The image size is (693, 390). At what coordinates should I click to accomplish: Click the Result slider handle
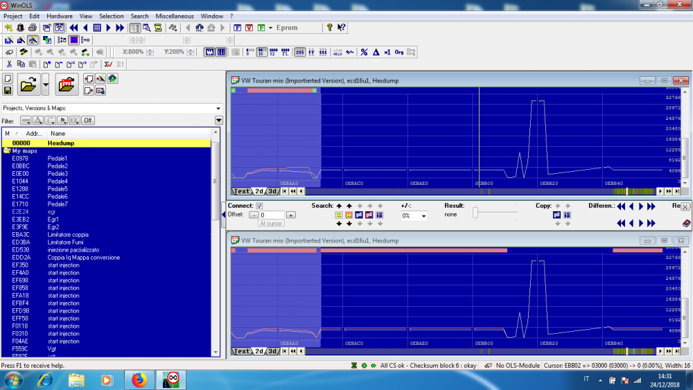[475, 214]
